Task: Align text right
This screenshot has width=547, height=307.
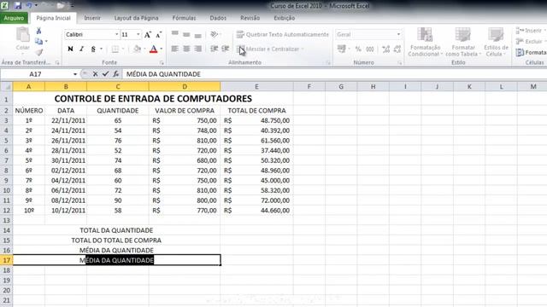Action: tap(197, 49)
